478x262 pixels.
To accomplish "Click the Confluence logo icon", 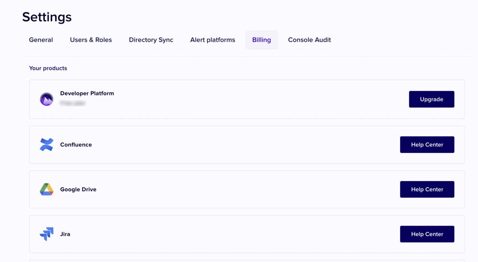I will pyautogui.click(x=46, y=145).
